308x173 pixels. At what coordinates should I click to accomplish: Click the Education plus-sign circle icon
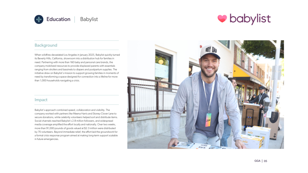(x=39, y=19)
